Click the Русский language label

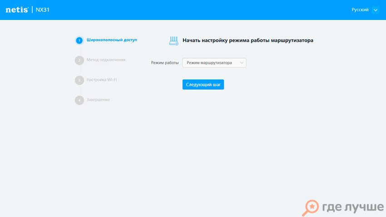click(360, 10)
